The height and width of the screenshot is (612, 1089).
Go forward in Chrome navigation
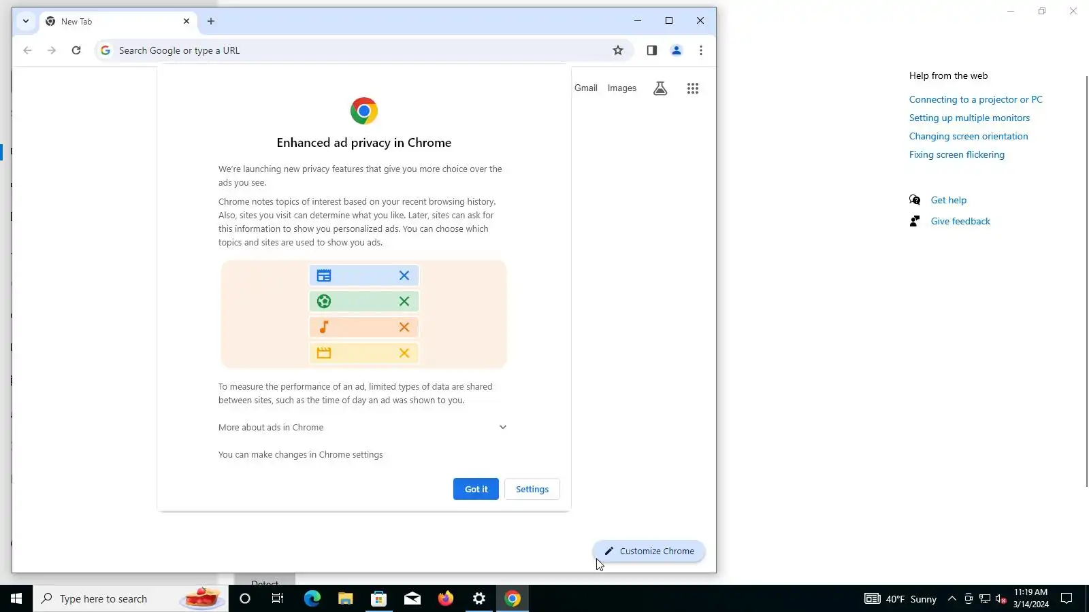pos(52,50)
